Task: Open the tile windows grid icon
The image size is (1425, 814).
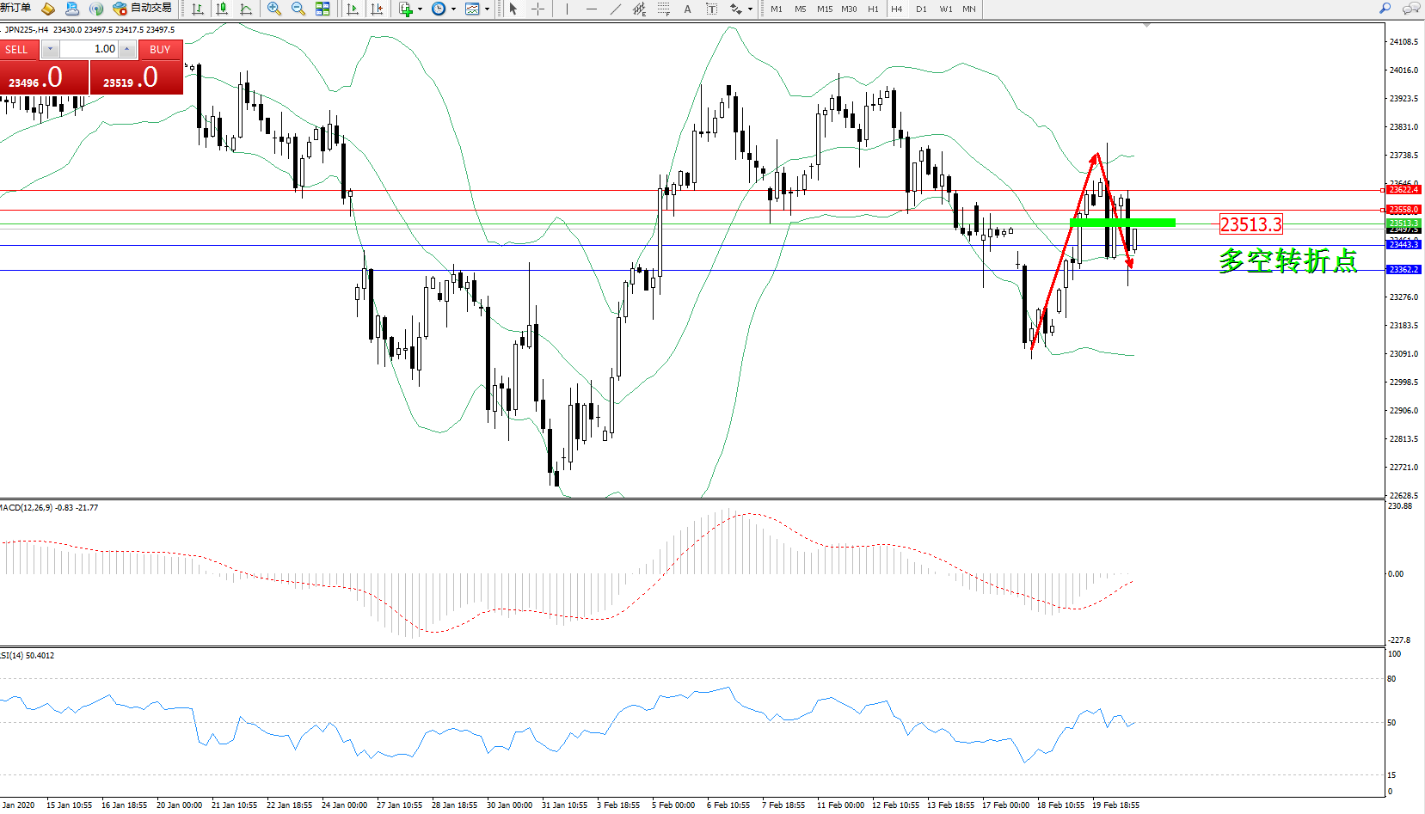Action: coord(322,9)
